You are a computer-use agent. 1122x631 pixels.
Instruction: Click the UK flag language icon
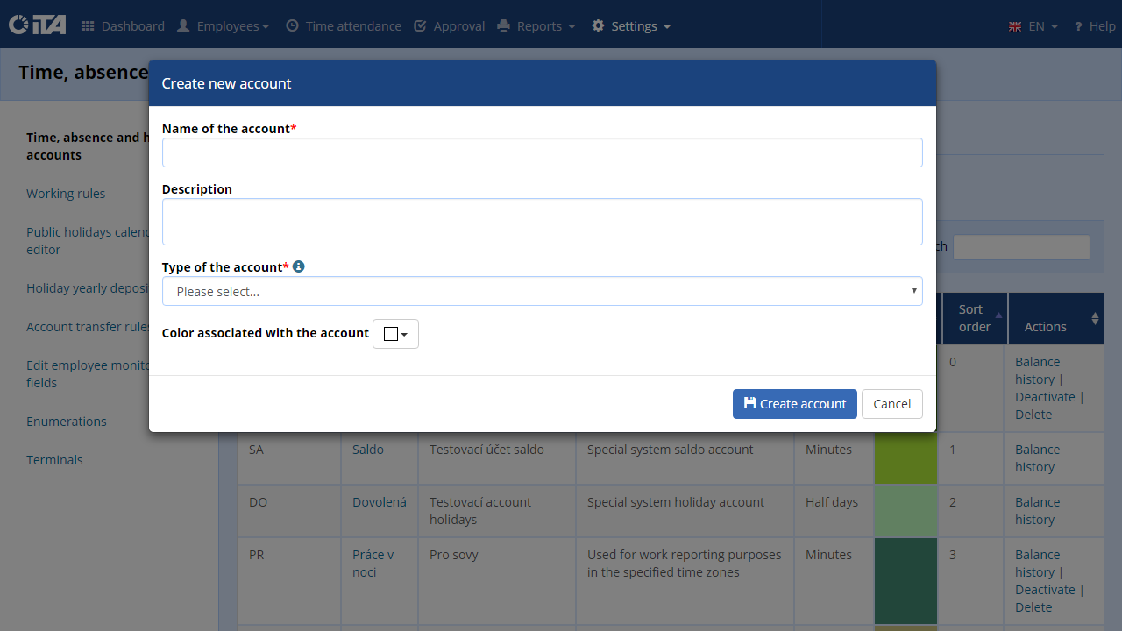1015,26
